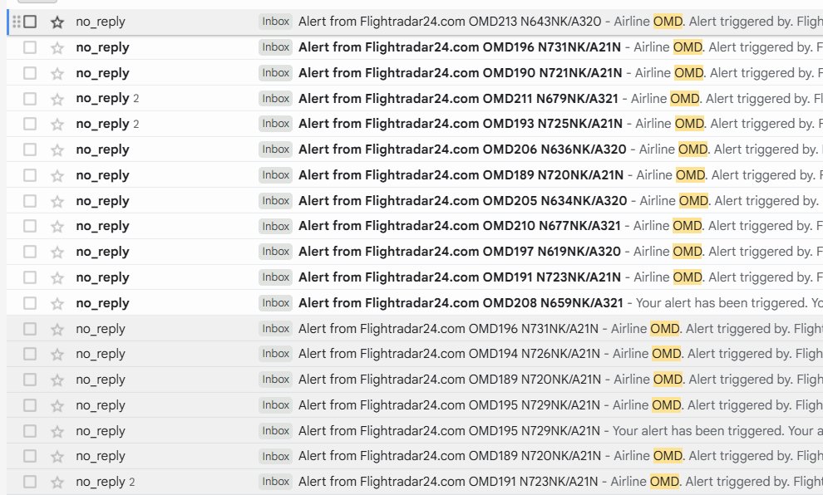Star the OMD195 'Your alert has been triggered' email
This screenshot has height=495, width=823.
(57, 432)
